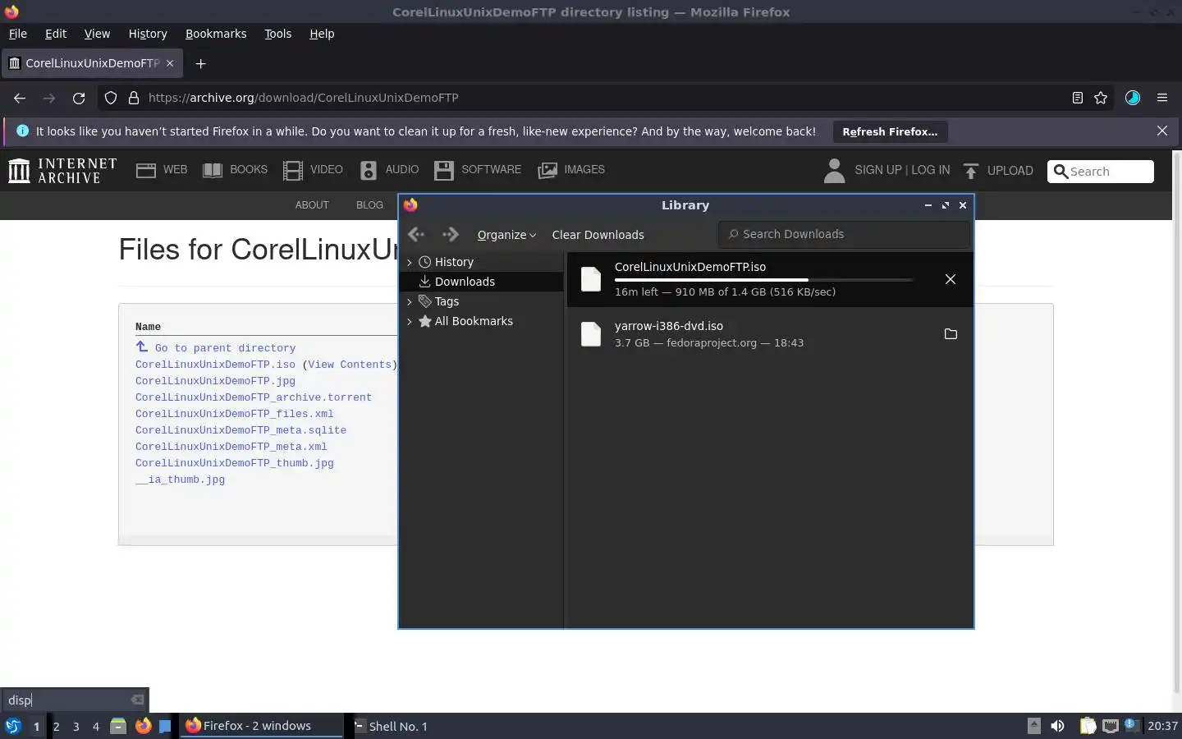1182x739 pixels.
Task: Open a new tab with plus button
Action: click(200, 63)
